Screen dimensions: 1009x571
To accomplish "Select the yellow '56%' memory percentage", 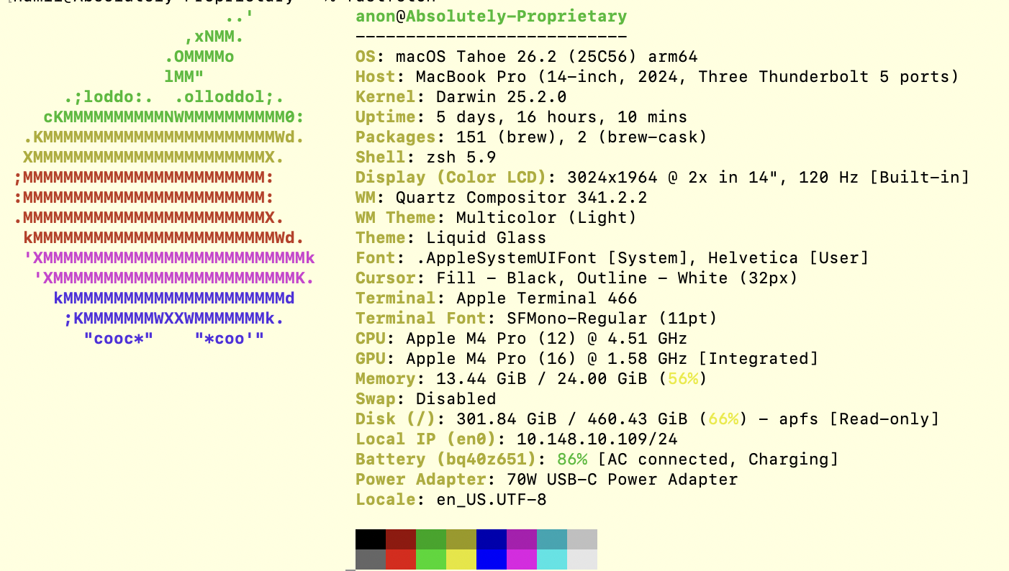I will (682, 379).
